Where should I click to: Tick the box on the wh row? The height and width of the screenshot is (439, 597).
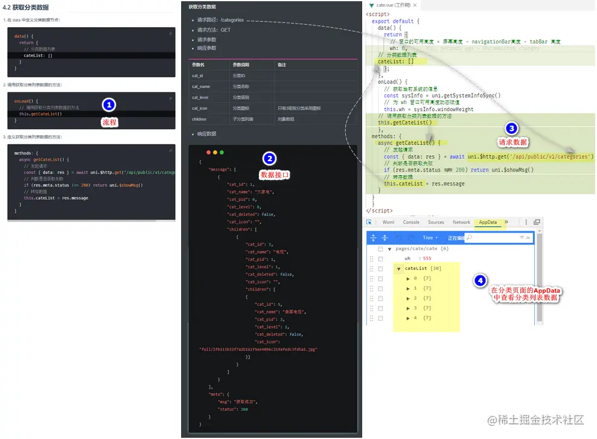(380, 258)
